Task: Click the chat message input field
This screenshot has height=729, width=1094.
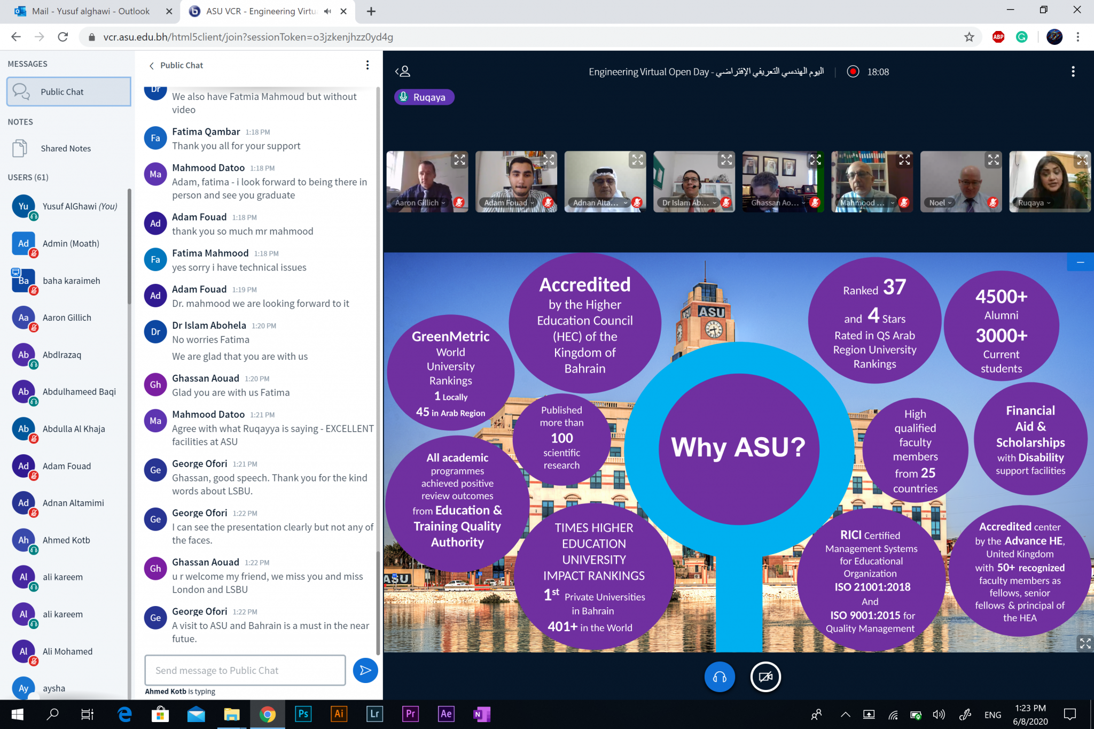Action: (x=245, y=670)
